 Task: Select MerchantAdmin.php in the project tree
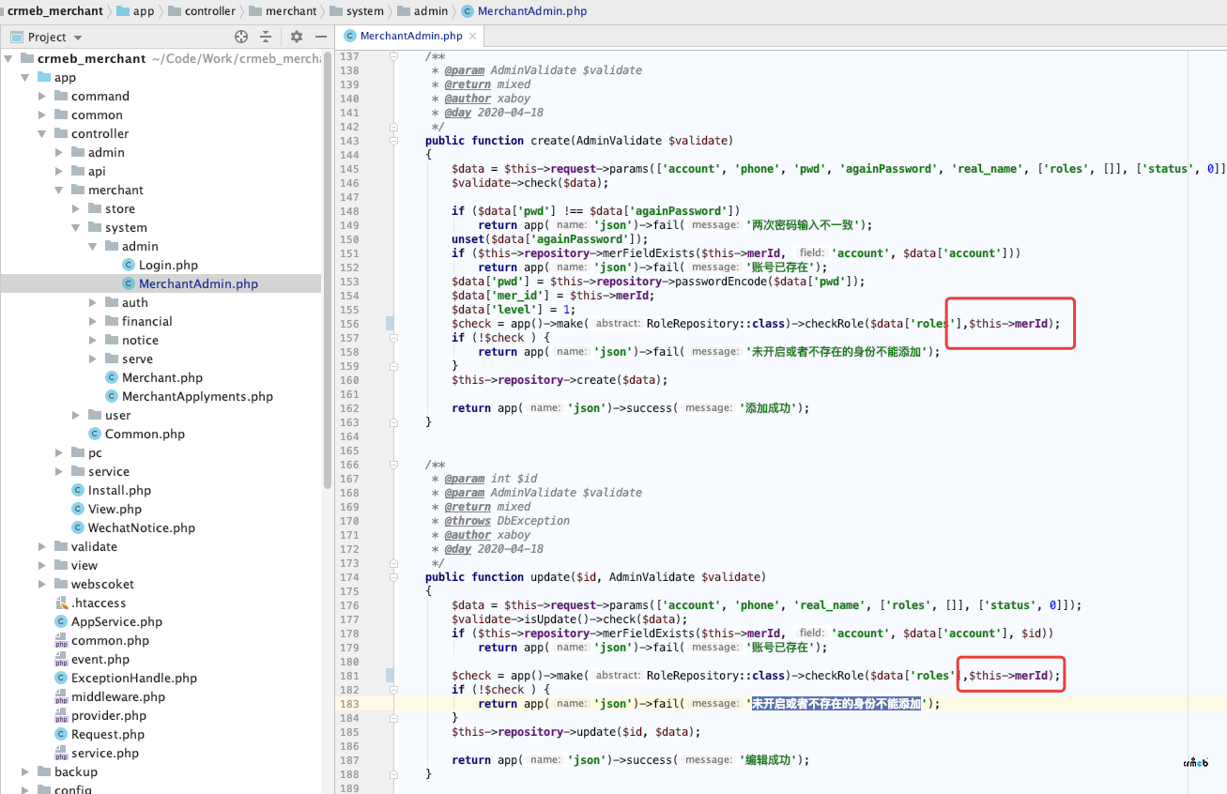[198, 283]
